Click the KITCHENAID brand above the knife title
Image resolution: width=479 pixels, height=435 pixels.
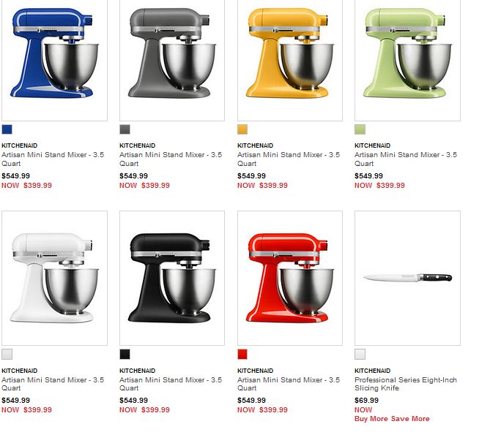pyautogui.click(x=372, y=371)
